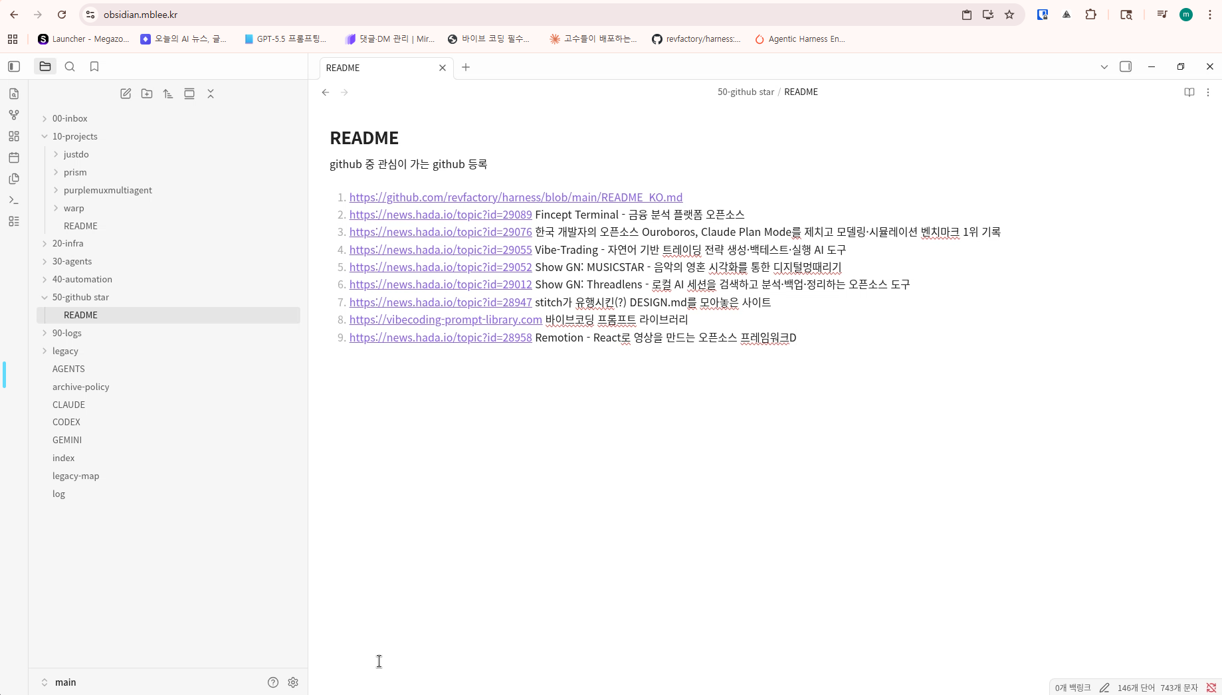Open the settings gear icon
The image size is (1222, 695).
(293, 682)
